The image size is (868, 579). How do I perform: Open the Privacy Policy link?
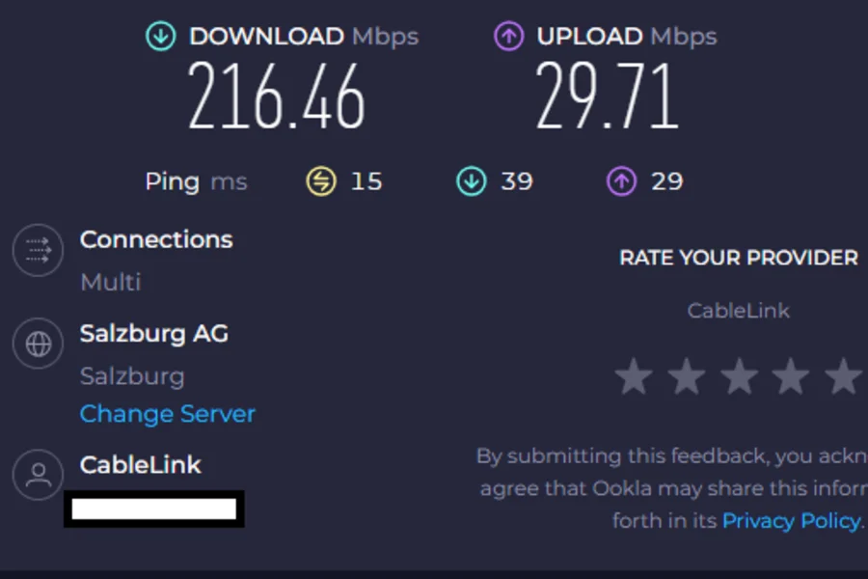tap(791, 521)
